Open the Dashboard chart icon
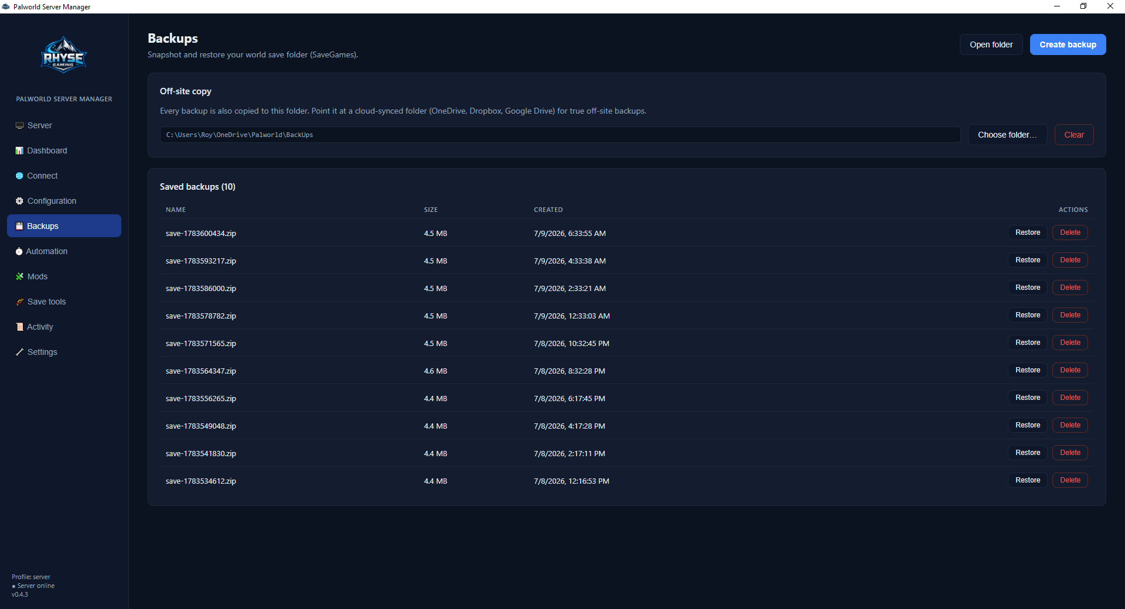Screen dimensions: 1125x609 (x=19, y=151)
